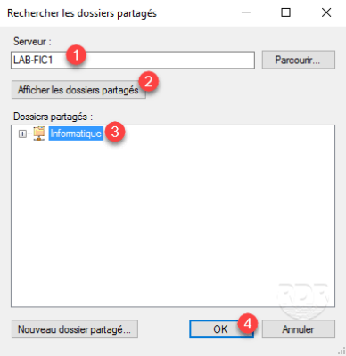Expand the Informatique tree node
This screenshot has height=356, width=346.
(22, 133)
